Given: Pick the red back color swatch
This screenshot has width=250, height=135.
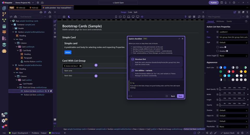Looking at the screenshot, I should coord(233,72).
